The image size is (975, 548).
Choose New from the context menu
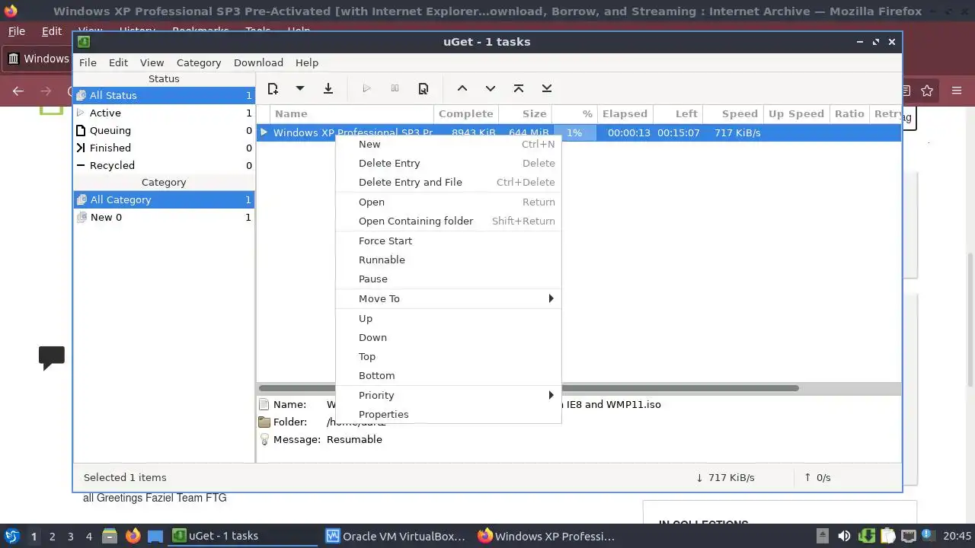click(x=448, y=144)
